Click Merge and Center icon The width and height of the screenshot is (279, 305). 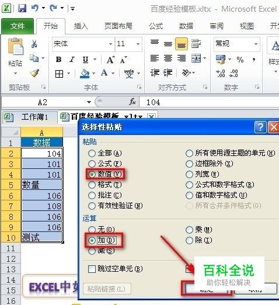click(196, 58)
